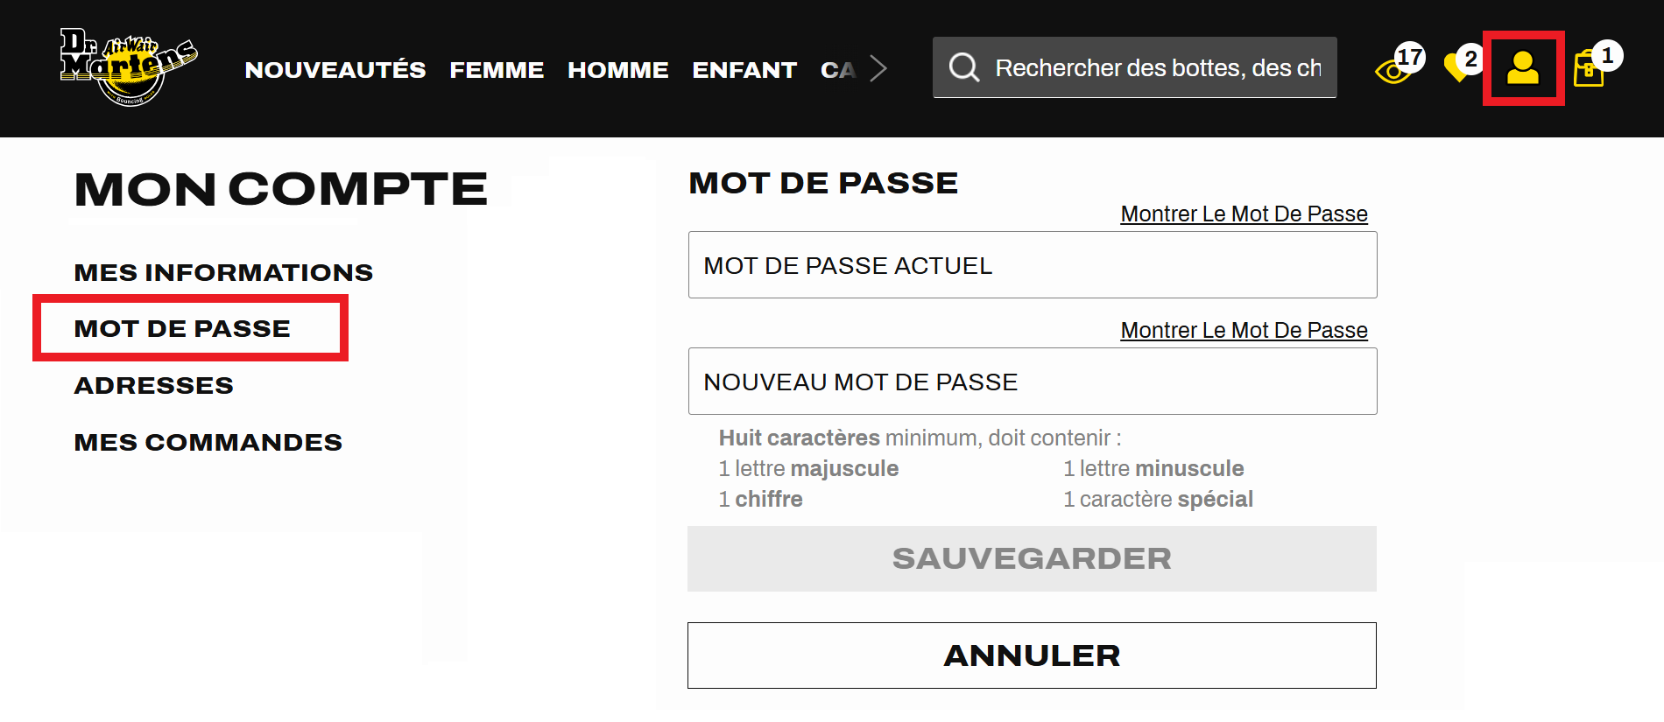Open the Homme menu

click(617, 70)
